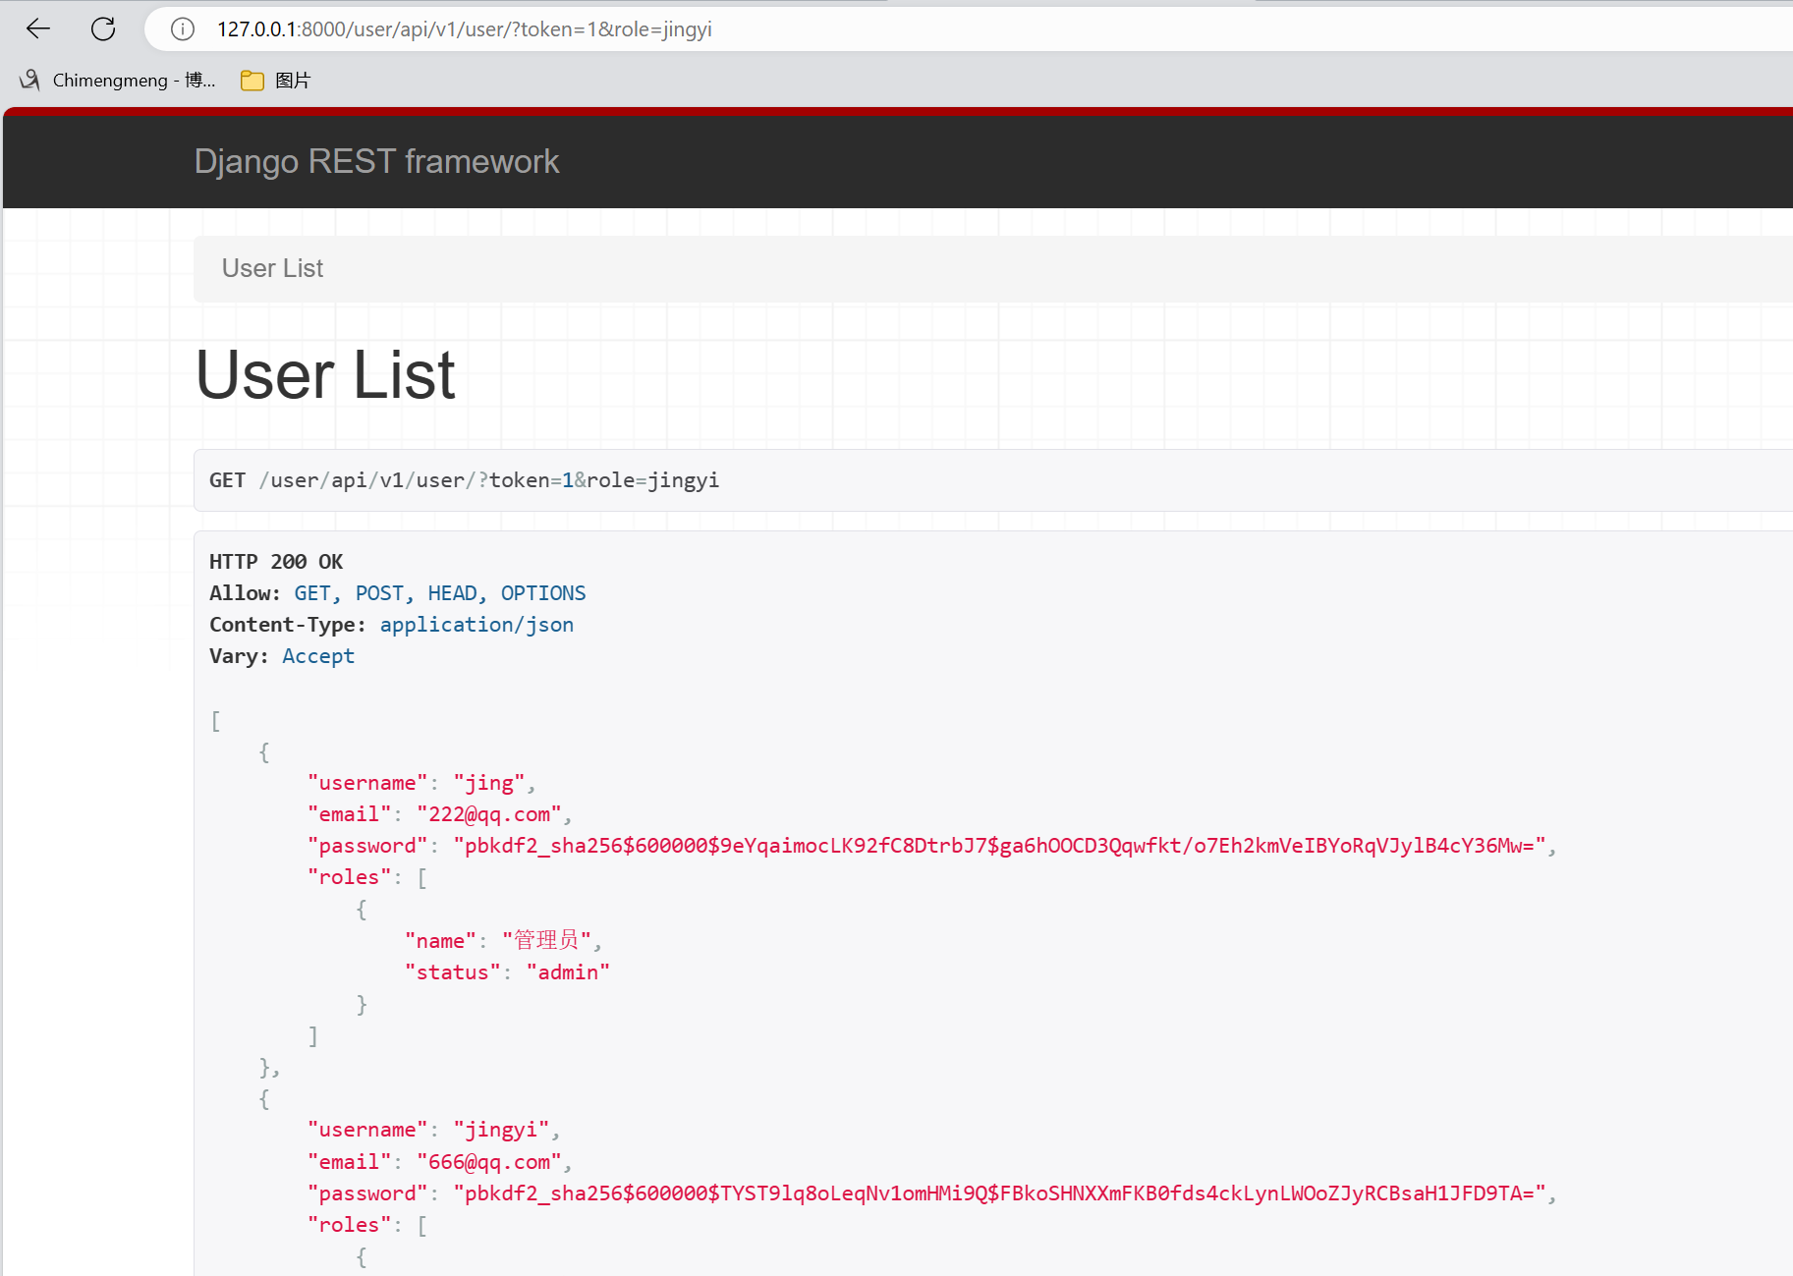1793x1276 pixels.
Task: Open the 图片 bookmarks folder
Action: pos(276,81)
